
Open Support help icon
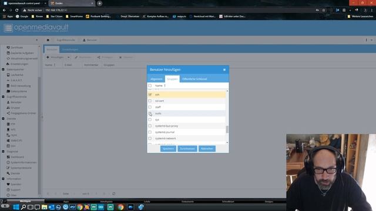click(x=8, y=190)
